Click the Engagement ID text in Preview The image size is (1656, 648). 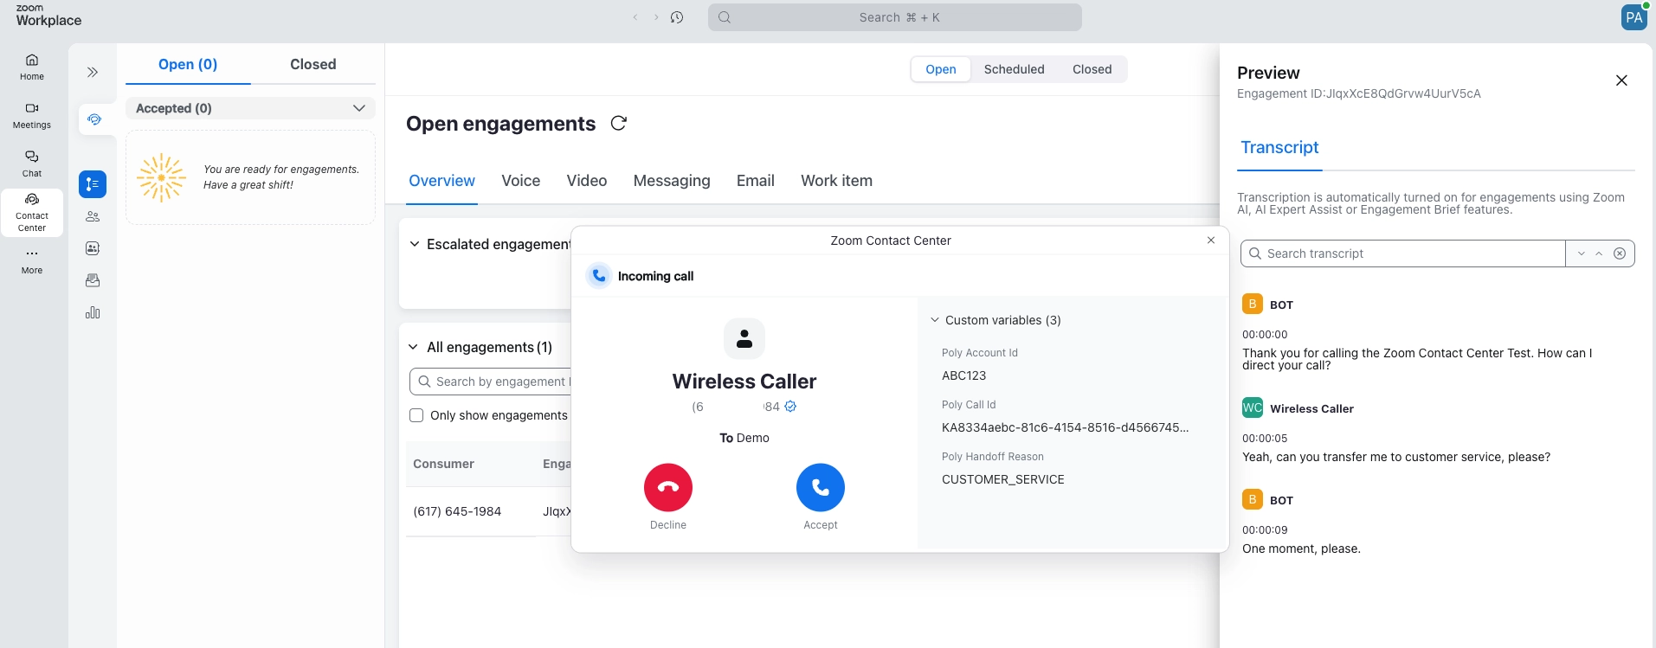1359,93
